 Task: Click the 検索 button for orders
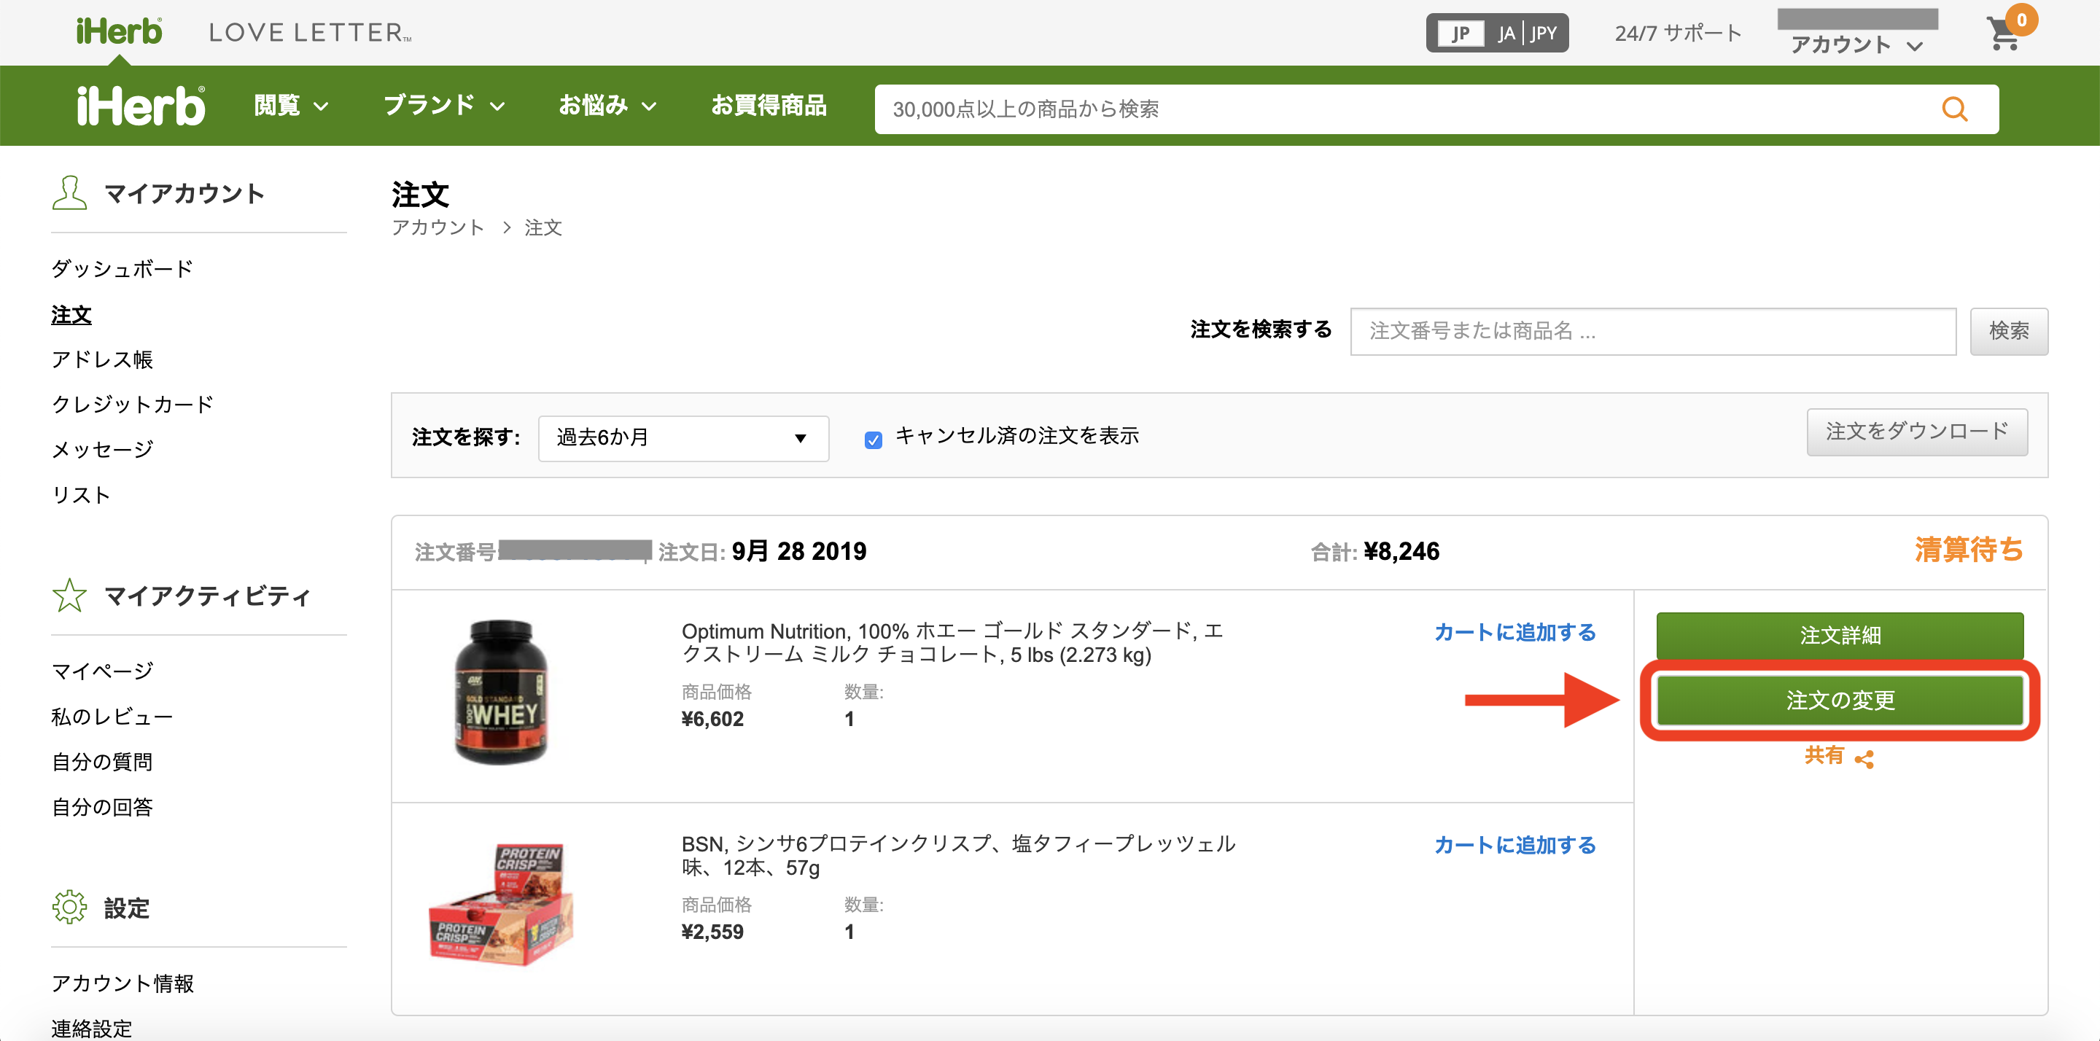coord(2009,331)
